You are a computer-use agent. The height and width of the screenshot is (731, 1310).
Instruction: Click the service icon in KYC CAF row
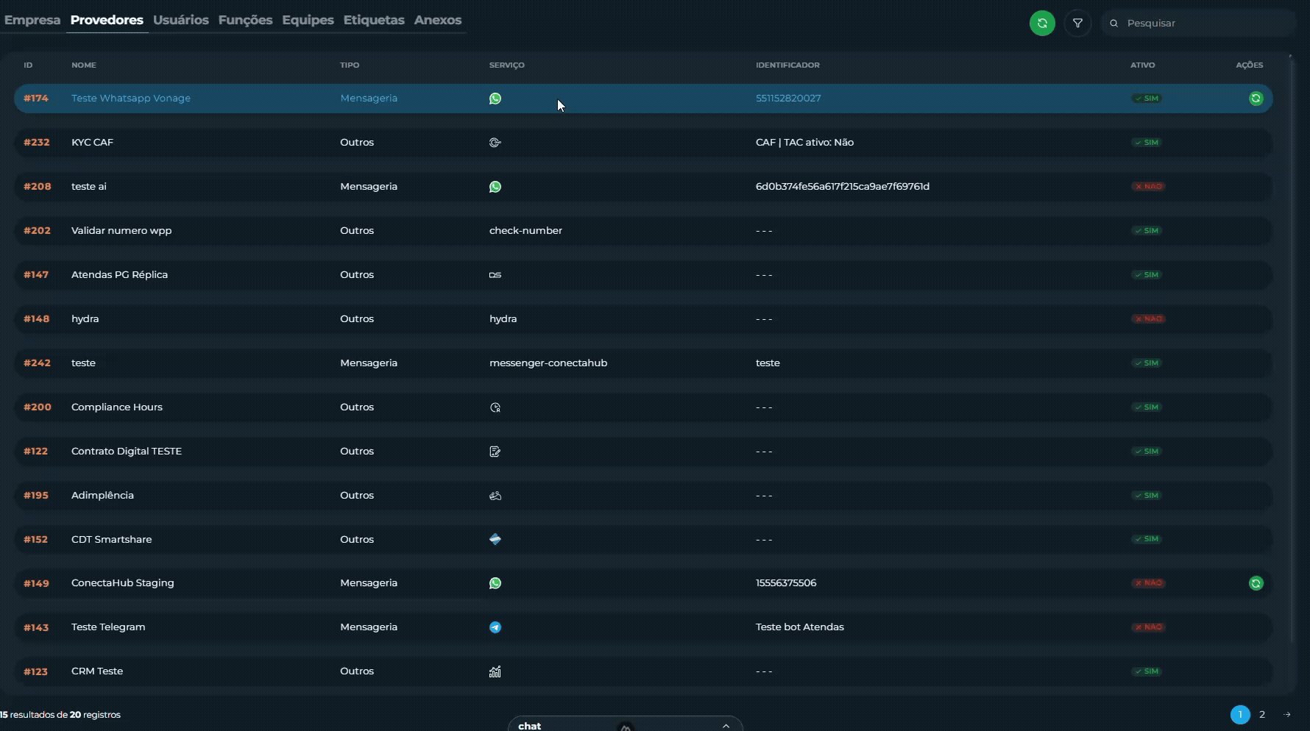click(495, 143)
